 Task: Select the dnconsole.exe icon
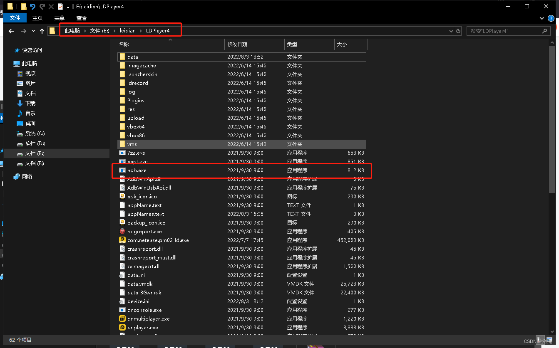point(122,310)
